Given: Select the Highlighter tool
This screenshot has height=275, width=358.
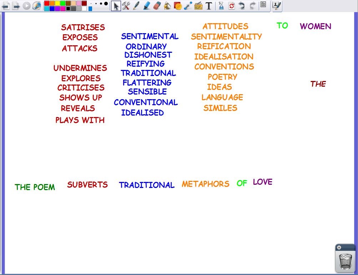Looking at the screenshot, I should coord(146,6).
